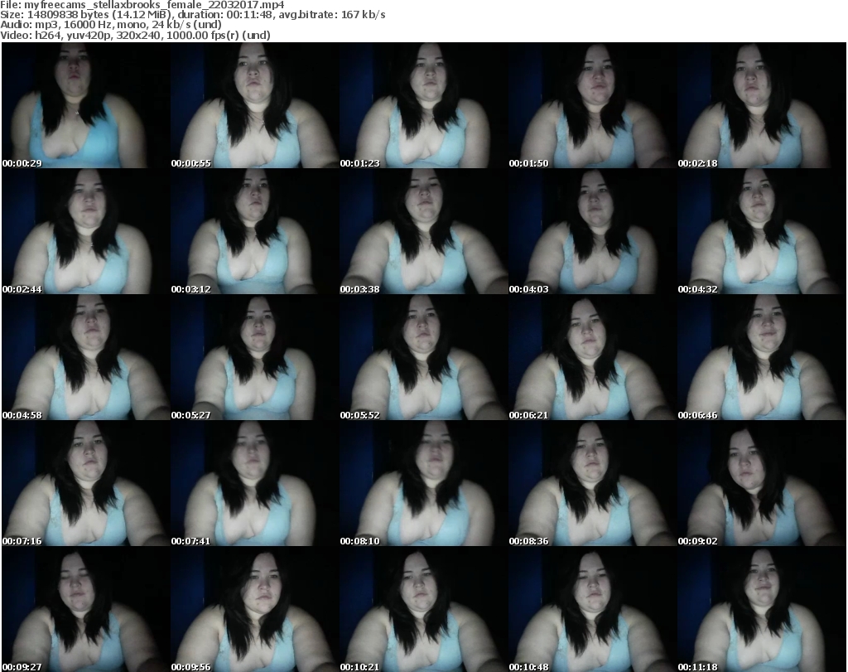
Task: Select the frame timestamped 00:00:55
Action: [x=254, y=105]
